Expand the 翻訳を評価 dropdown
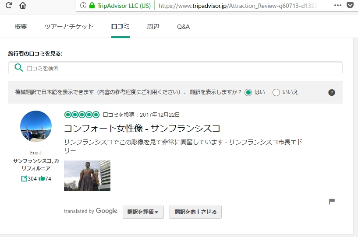This screenshot has height=237, width=358. 143,212
